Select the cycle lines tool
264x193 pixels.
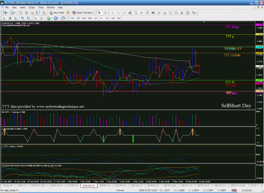tap(188, 13)
